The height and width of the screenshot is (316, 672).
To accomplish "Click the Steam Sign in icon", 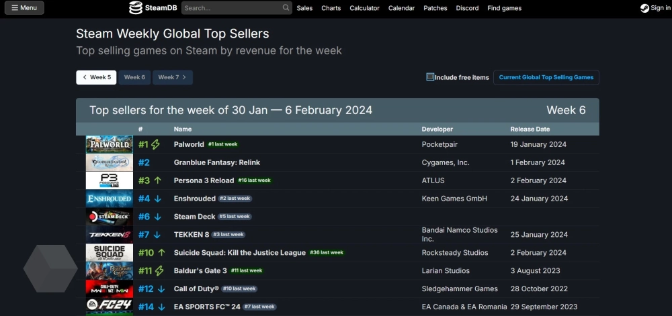I will (644, 8).
